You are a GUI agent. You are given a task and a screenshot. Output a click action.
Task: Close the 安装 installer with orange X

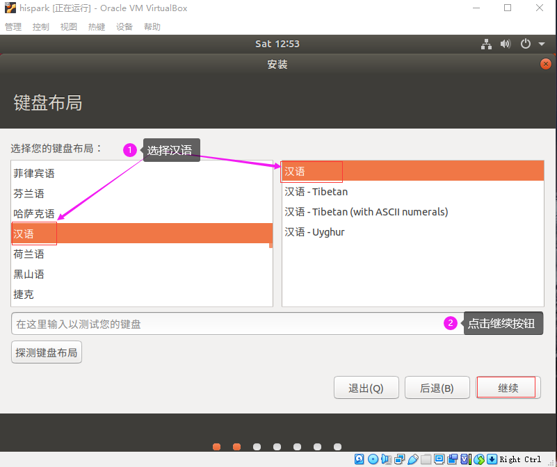click(545, 64)
